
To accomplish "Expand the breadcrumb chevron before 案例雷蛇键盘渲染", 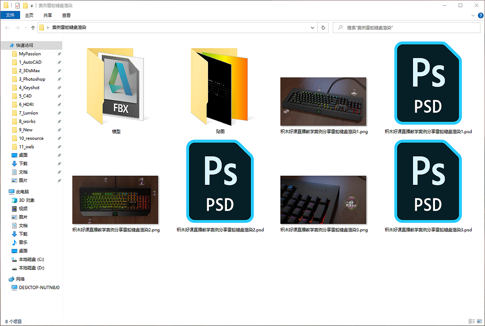I will 48,28.
